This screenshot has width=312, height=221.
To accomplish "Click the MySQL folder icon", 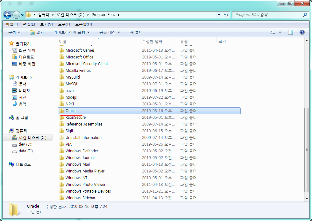I will tap(62, 84).
